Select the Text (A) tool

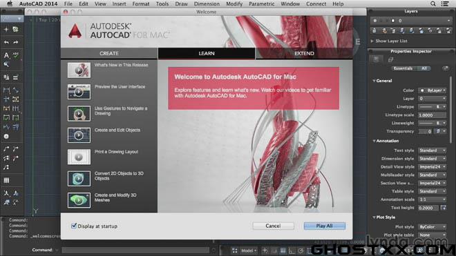pyautogui.click(x=6, y=55)
